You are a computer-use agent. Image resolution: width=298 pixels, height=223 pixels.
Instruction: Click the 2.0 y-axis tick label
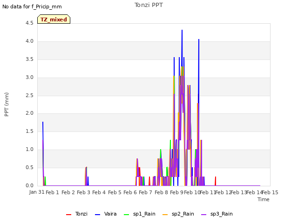[x=29, y=113]
